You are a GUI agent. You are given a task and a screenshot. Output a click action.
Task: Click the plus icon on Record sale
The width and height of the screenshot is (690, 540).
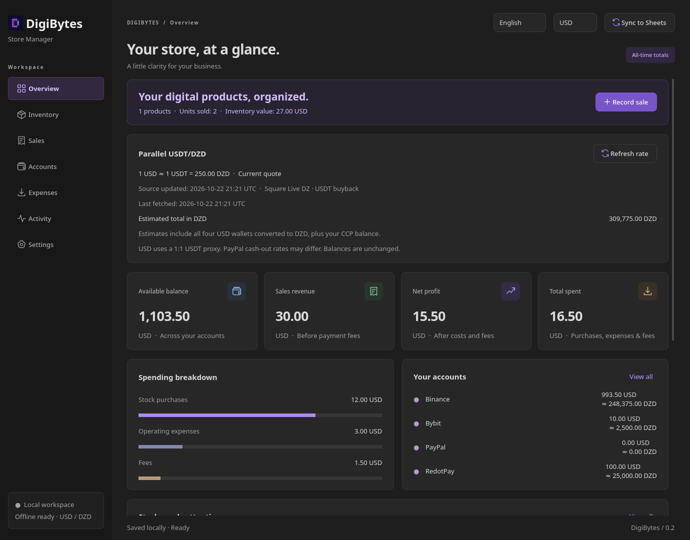(607, 102)
